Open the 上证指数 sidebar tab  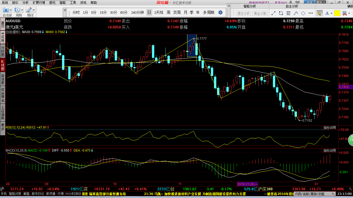pyautogui.click(x=2, y=113)
